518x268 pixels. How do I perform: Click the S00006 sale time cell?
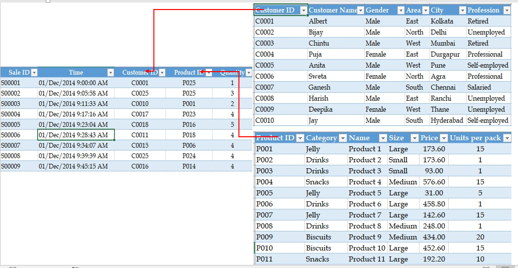(x=76, y=135)
